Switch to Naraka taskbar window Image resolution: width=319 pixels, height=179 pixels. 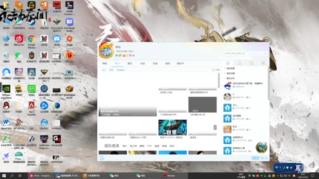click(x=175, y=175)
